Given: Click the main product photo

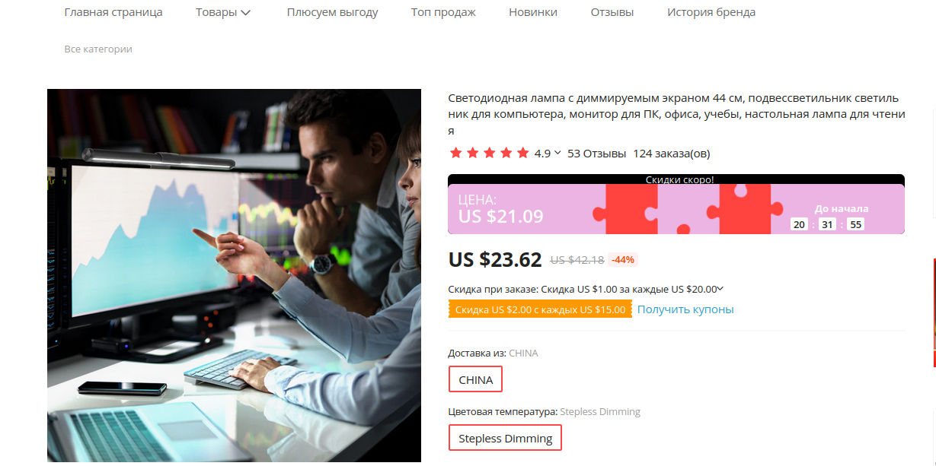Looking at the screenshot, I should tap(234, 275).
